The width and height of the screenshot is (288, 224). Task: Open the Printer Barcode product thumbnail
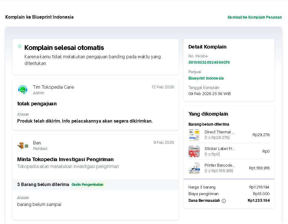point(194,168)
